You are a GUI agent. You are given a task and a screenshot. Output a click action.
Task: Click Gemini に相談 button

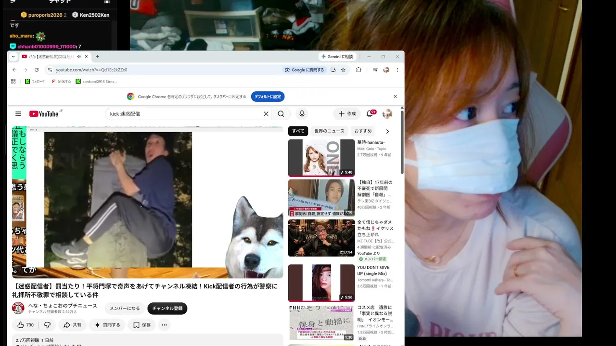tap(337, 56)
